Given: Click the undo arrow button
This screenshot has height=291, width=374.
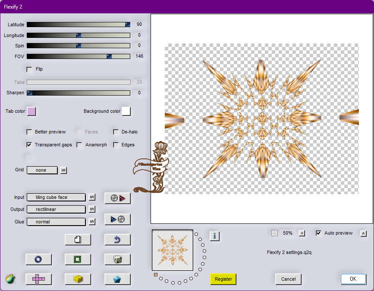Looking at the screenshot, I should (117, 239).
